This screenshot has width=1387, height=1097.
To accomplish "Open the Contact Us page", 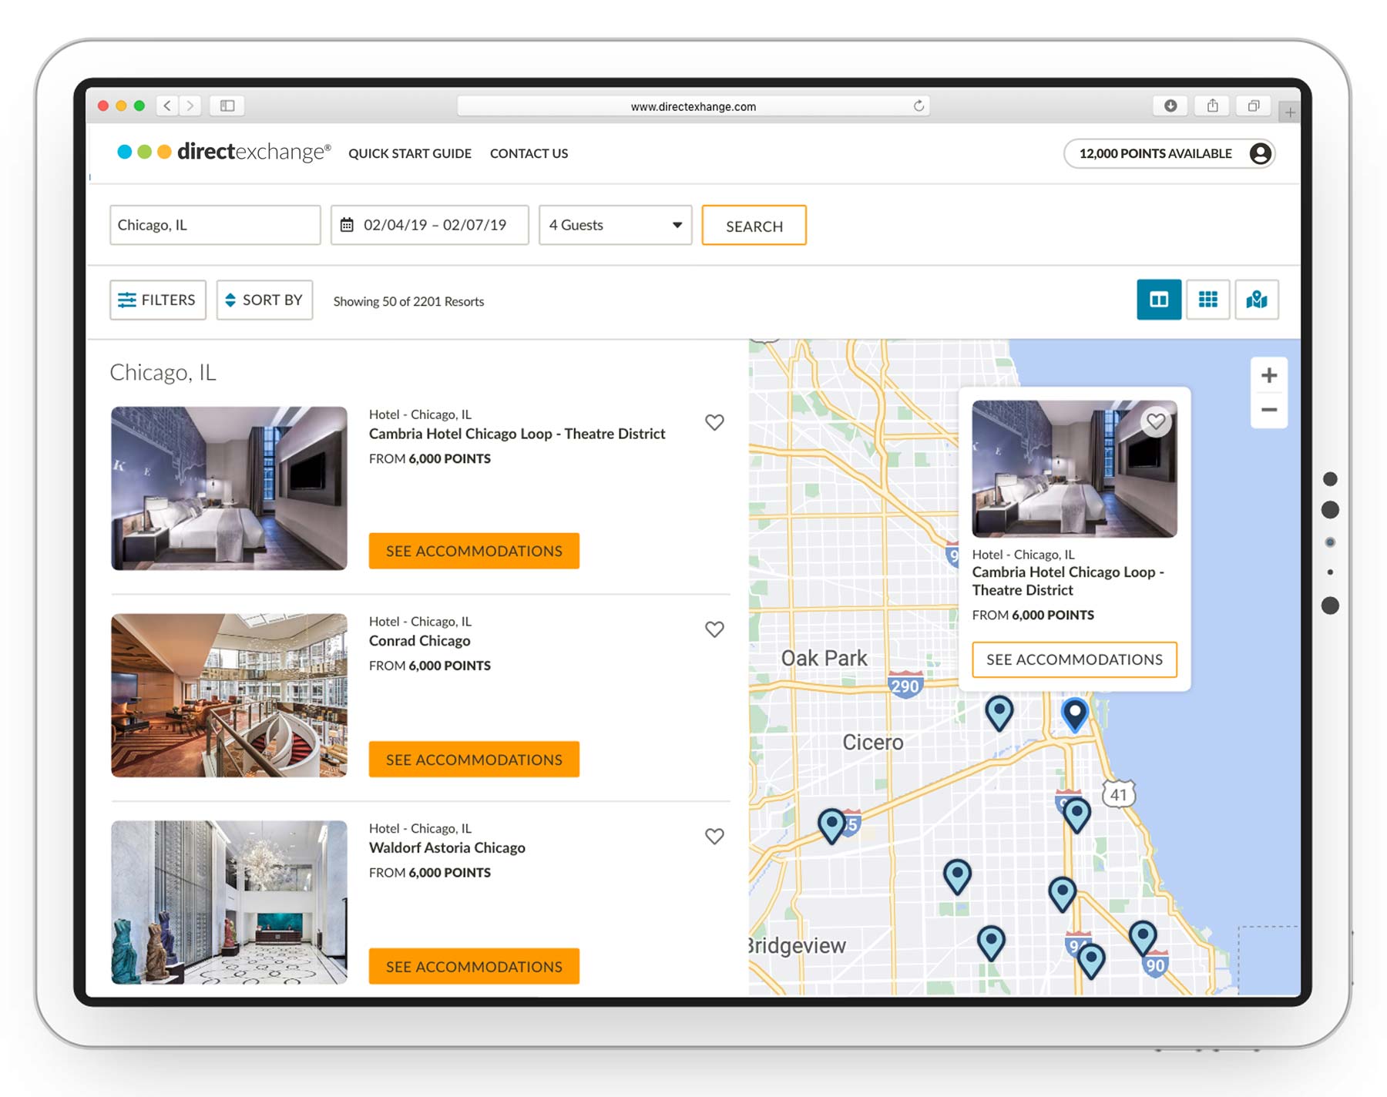I will [529, 153].
